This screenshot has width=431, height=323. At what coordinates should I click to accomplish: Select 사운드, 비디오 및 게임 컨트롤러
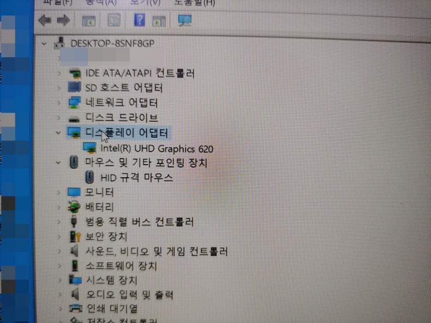[156, 252]
